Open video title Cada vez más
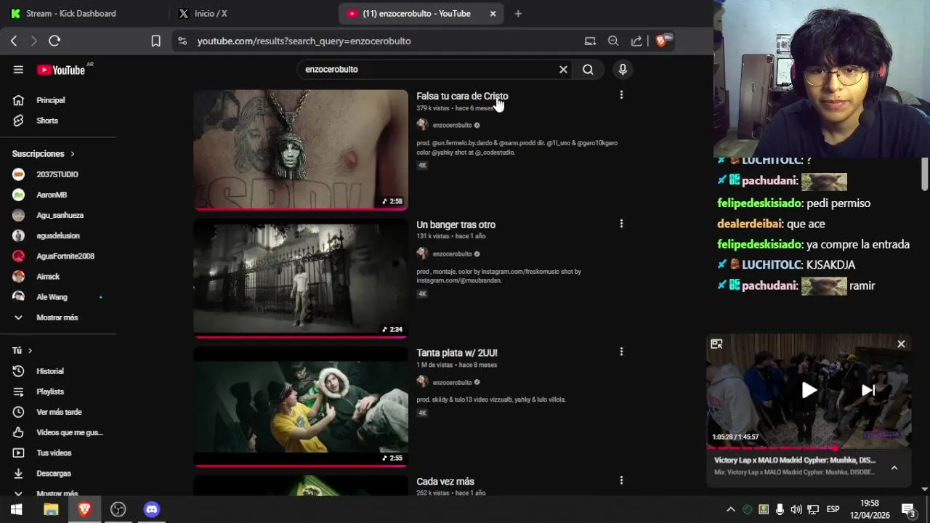Screen dimensions: 930x523 tap(445, 481)
